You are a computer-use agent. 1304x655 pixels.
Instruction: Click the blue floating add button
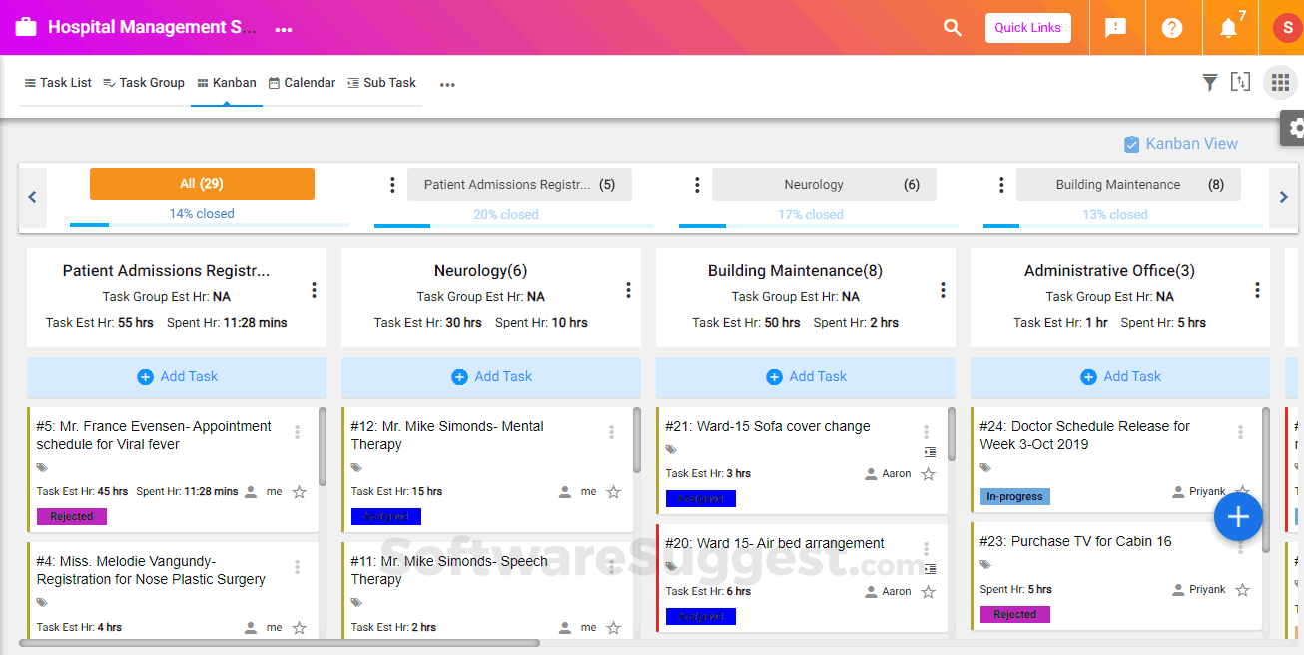click(1238, 517)
